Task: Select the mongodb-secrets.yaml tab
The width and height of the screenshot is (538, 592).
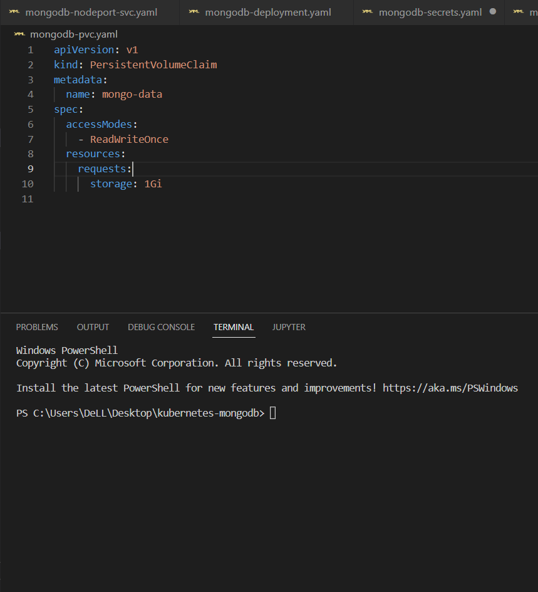Action: click(430, 13)
